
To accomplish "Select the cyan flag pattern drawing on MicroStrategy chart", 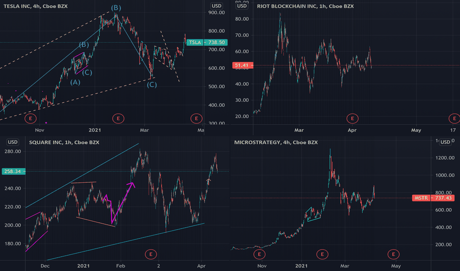I will pyautogui.click(x=313, y=214).
